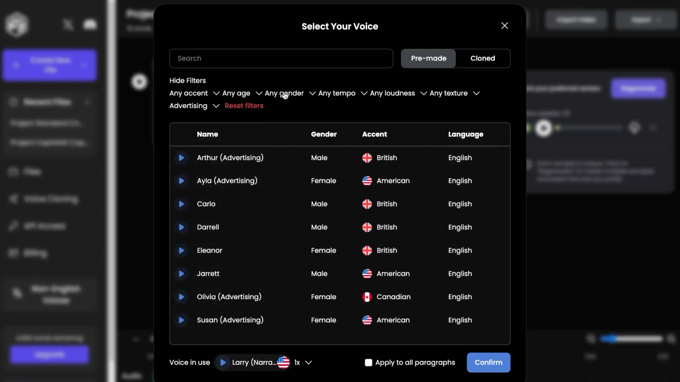Screen dimensions: 680x382
Task: Click the Reset filters link
Action: click(x=244, y=106)
